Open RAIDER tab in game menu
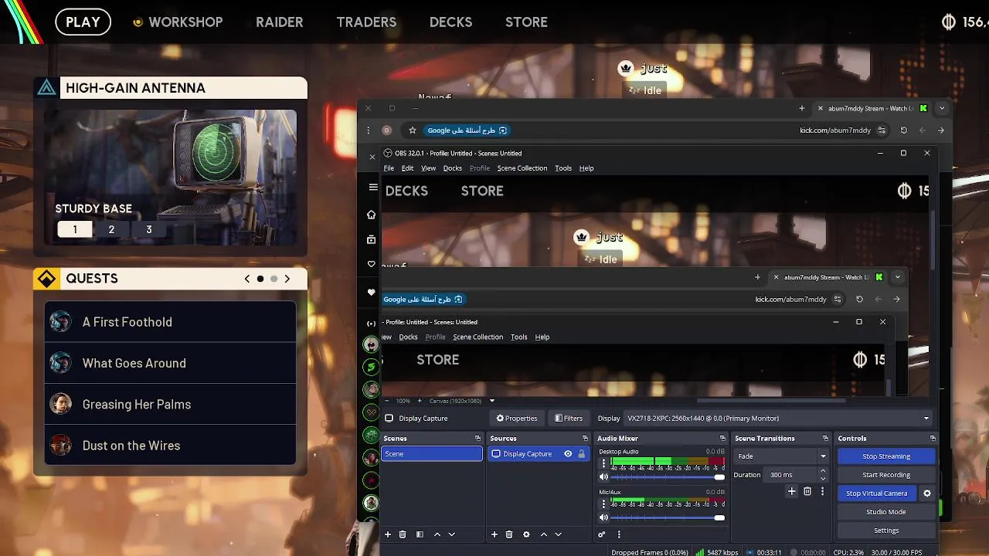 280,22
